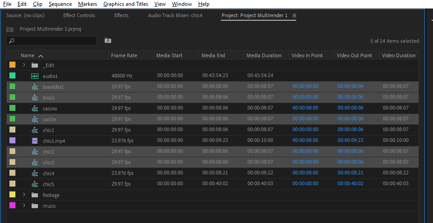This screenshot has width=433, height=223.
Task: Click the footage bin folder icon
Action: point(34,195)
